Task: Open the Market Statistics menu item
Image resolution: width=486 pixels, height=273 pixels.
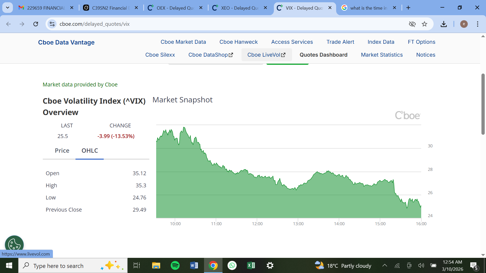Action: tap(382, 55)
